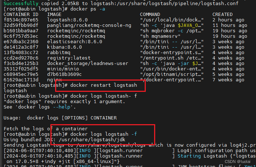Click the "2 hours ago" created value

(x=228, y=20)
